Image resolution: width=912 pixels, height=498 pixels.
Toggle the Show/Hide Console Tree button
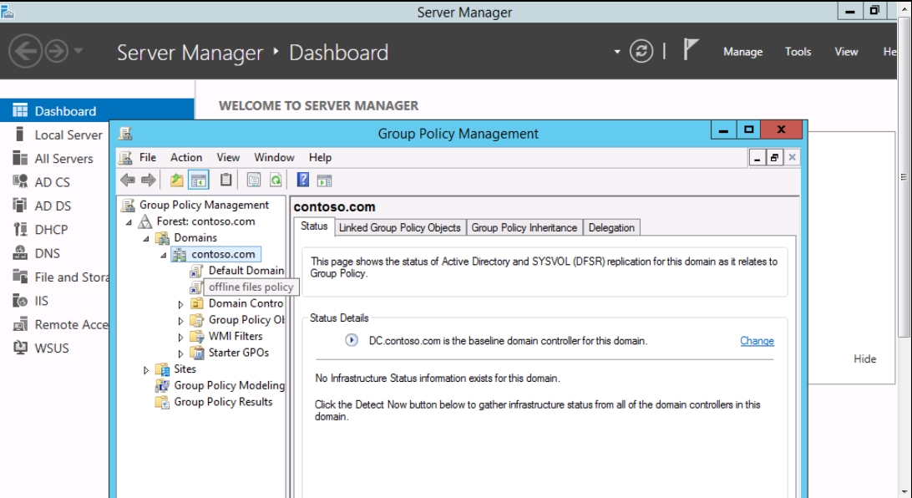[x=199, y=180]
